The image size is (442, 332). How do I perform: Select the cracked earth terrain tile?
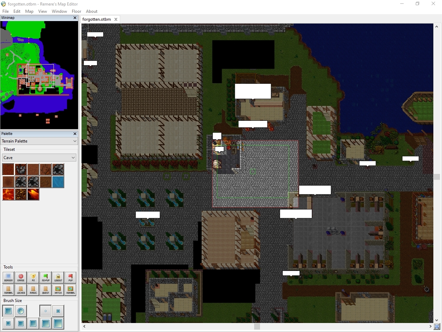(46, 169)
